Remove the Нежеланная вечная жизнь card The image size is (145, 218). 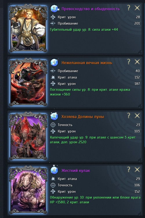point(137,62)
